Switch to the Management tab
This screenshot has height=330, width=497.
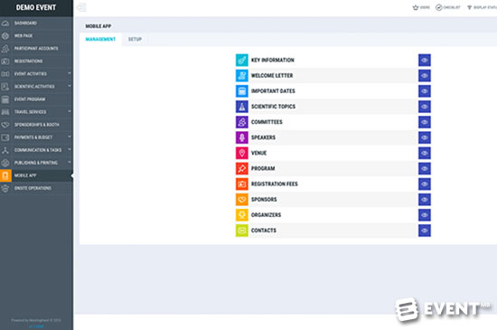[100, 39]
